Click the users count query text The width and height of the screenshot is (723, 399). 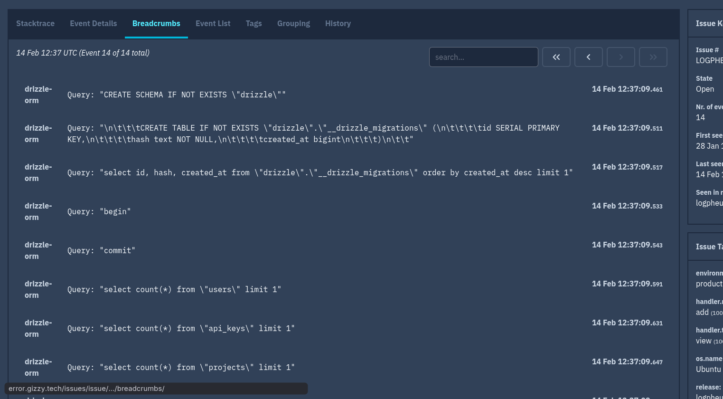(174, 290)
